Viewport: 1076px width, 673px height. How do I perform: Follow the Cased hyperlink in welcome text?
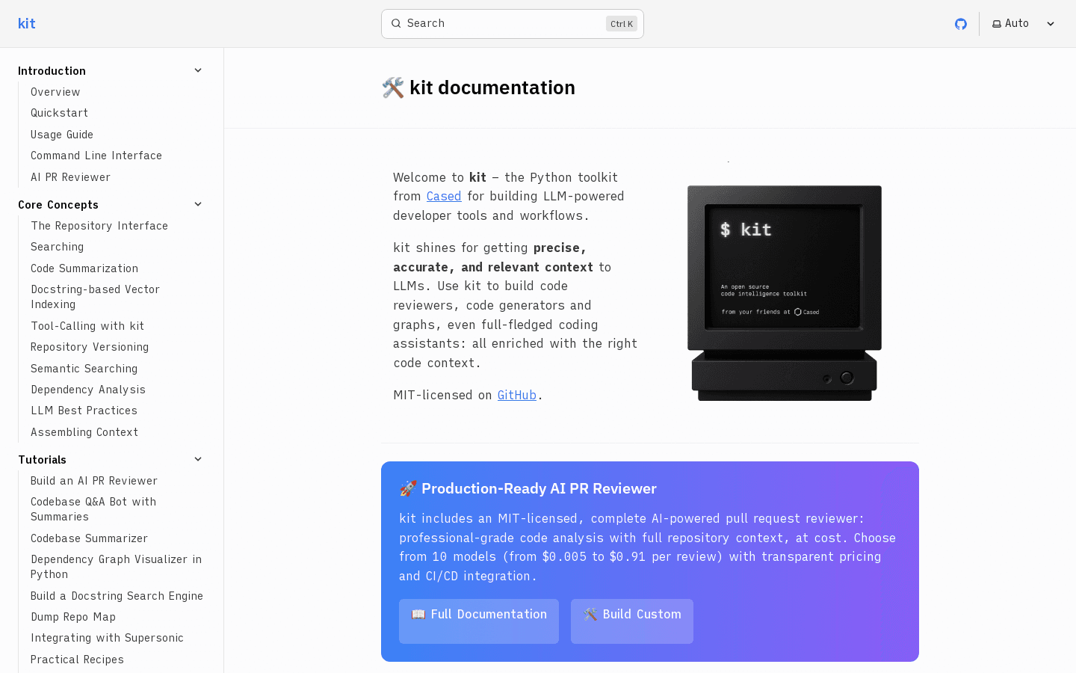[444, 196]
